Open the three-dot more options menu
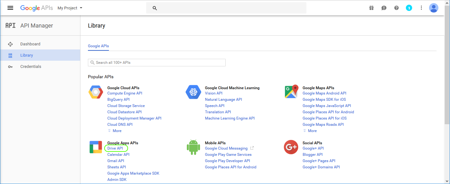Screen dimensions: 450x184 (x=421, y=8)
